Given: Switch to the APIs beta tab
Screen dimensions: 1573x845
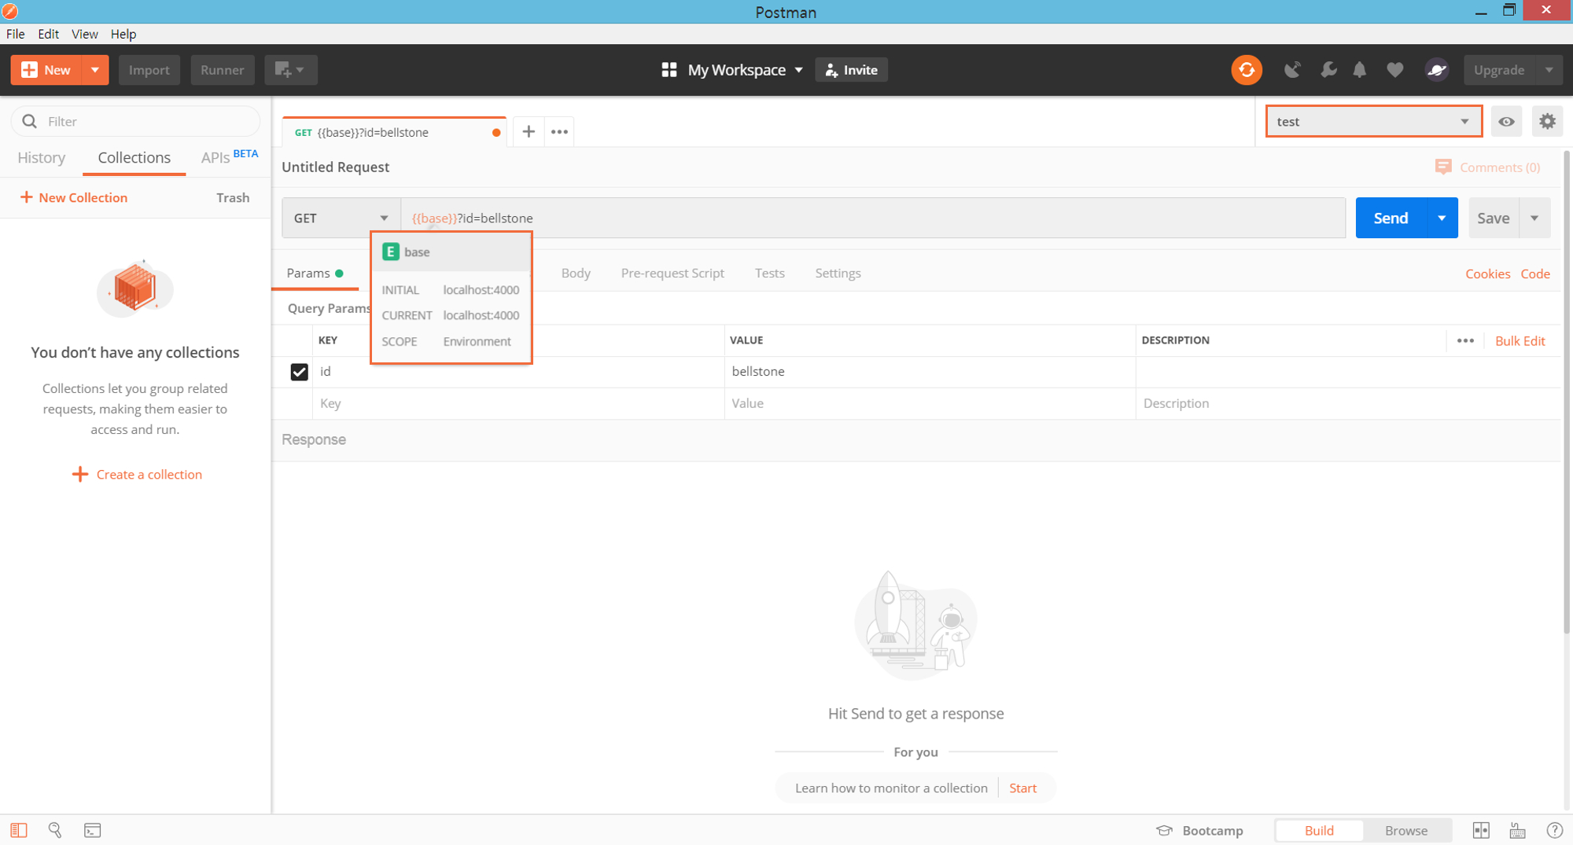Looking at the screenshot, I should (x=229, y=156).
